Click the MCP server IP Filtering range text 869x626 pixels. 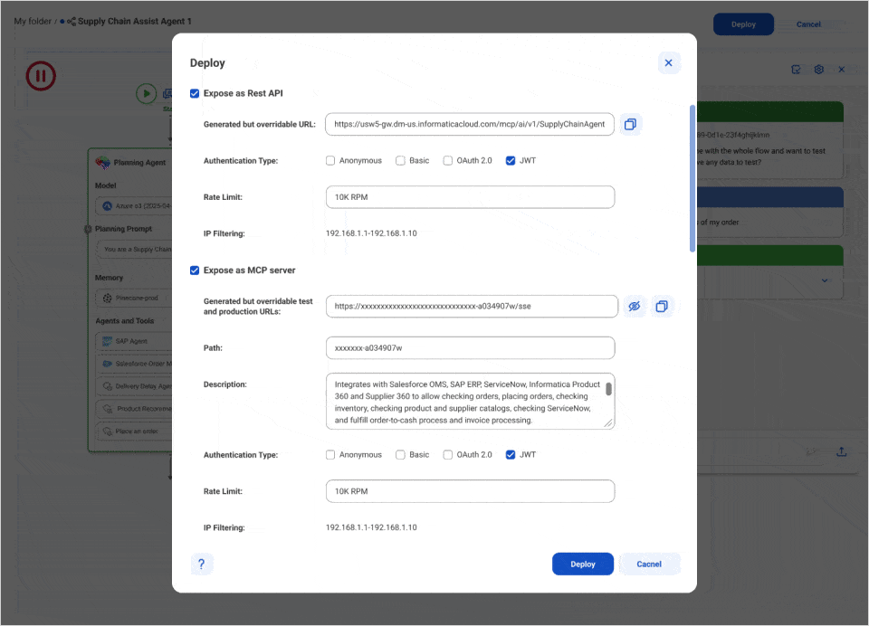tap(371, 528)
